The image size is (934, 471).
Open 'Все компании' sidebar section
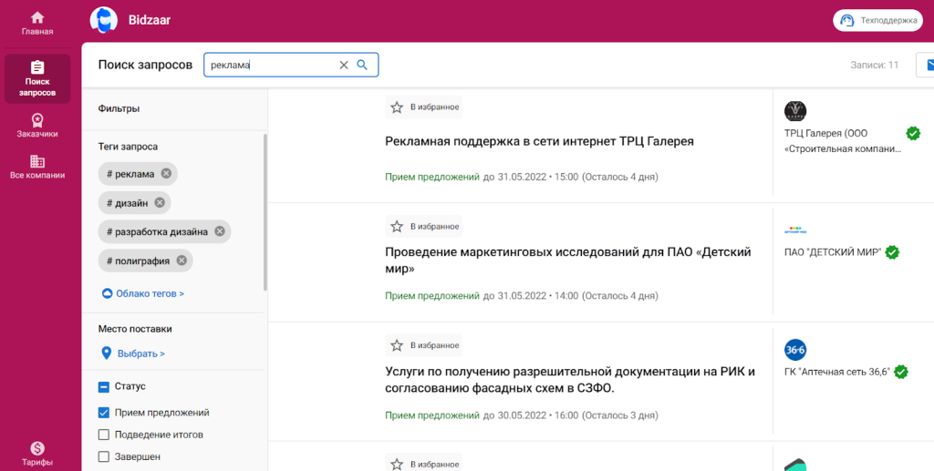(x=37, y=167)
